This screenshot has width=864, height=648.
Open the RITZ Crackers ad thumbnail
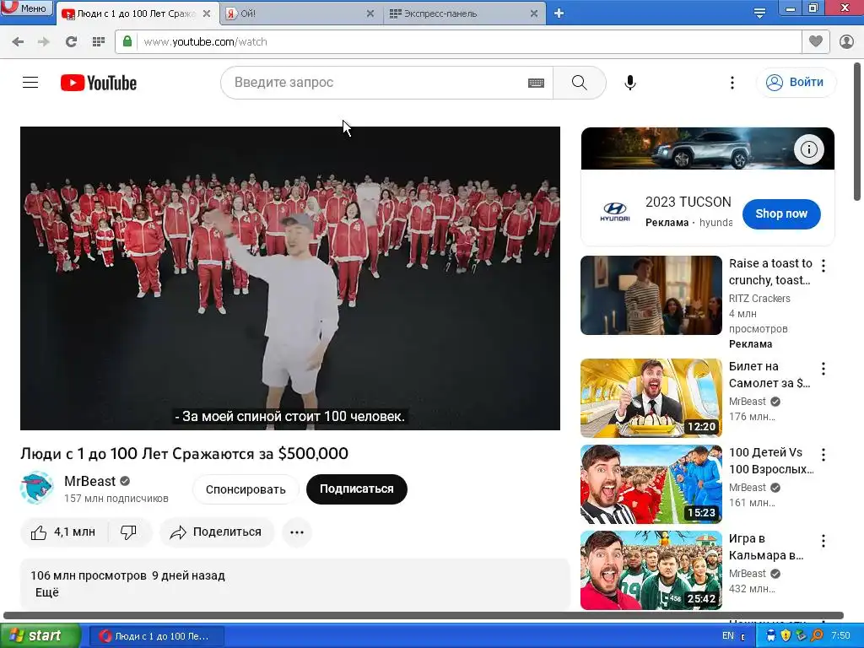point(651,295)
